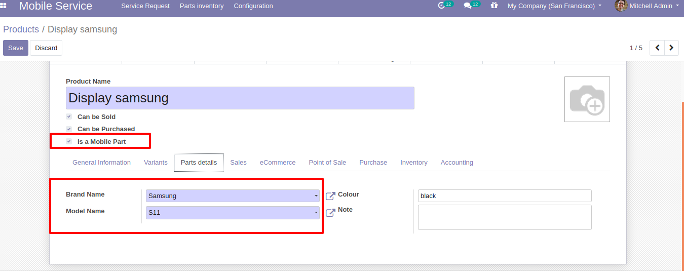Click the Colour field label
This screenshot has width=684, height=271.
point(349,195)
